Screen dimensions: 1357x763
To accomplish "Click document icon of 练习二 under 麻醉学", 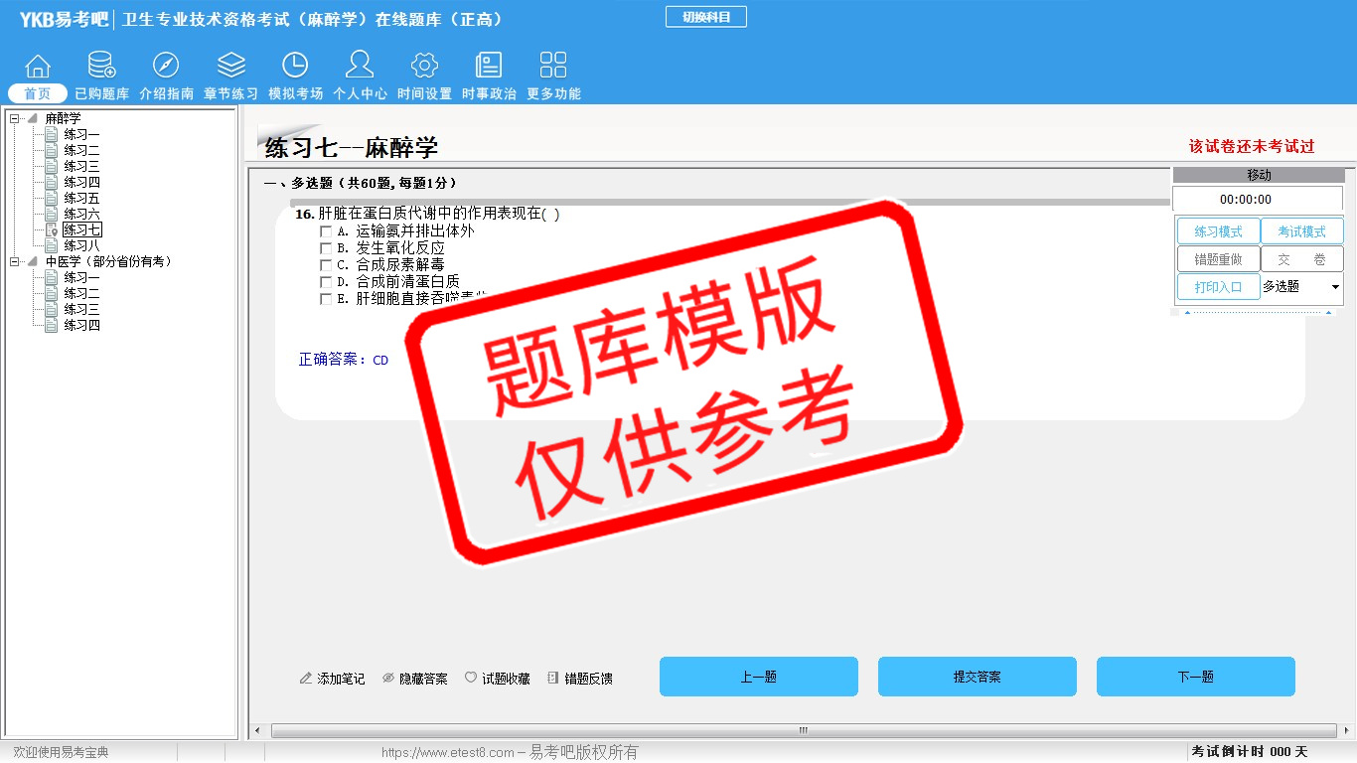I will pos(52,151).
